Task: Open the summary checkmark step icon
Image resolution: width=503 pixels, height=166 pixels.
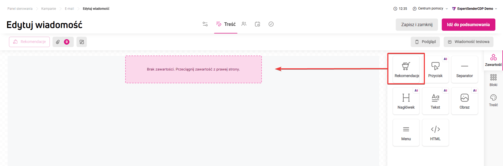Action: (x=271, y=24)
